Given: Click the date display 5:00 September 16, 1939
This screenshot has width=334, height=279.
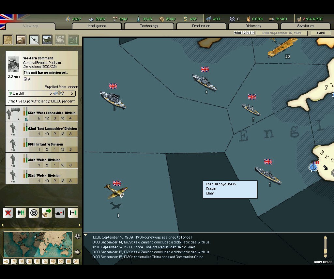Looking at the screenshot, I should click(x=281, y=33).
